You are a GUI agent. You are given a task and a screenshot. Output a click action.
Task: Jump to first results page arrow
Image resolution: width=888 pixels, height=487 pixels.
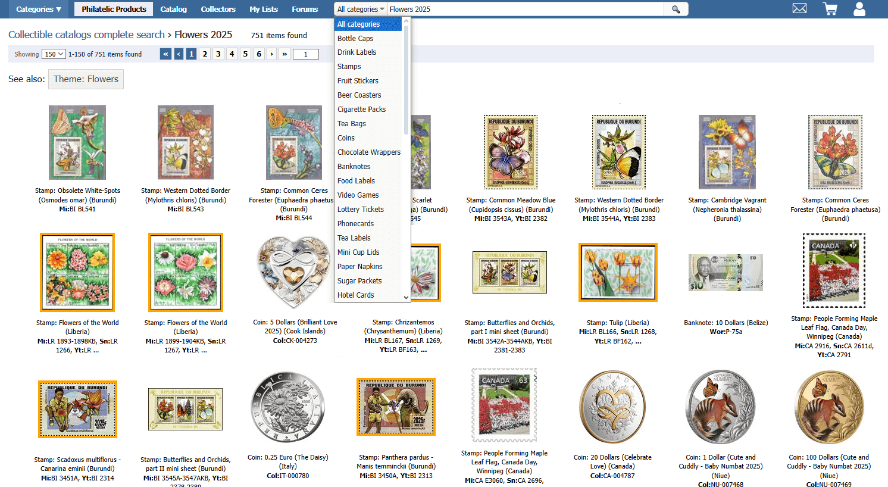tap(165, 54)
